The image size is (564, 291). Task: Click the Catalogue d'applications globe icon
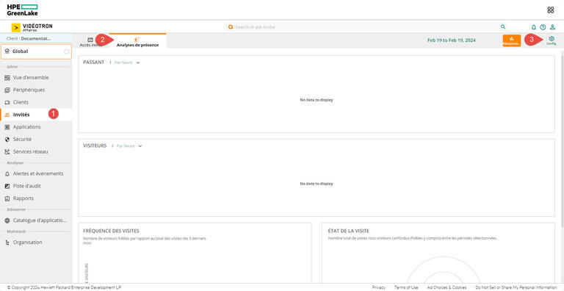7,220
